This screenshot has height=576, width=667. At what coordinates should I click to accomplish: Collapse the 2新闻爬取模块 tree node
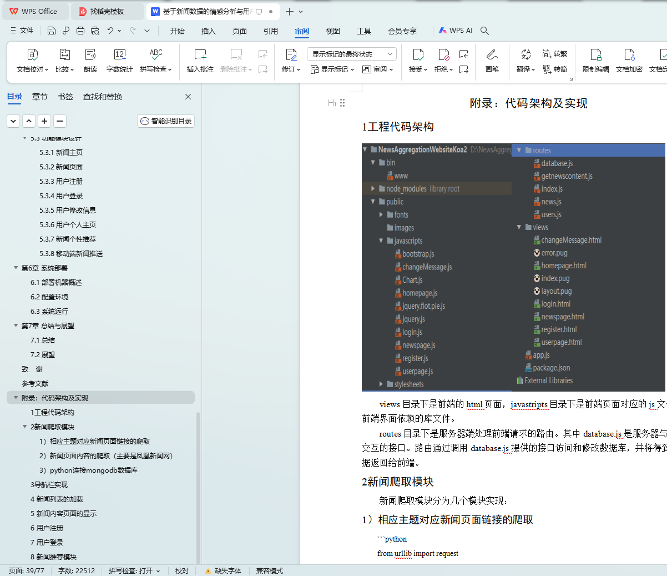(24, 427)
